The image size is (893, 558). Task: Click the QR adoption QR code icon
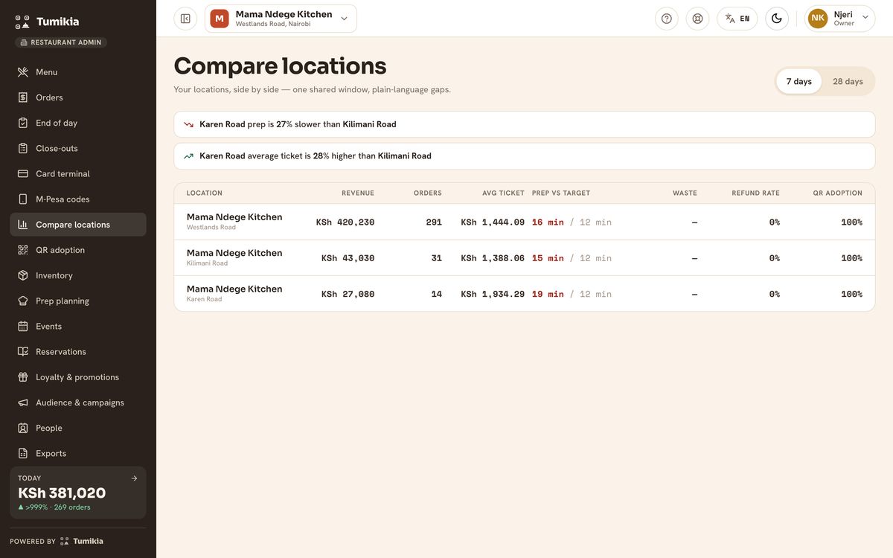coord(22,250)
